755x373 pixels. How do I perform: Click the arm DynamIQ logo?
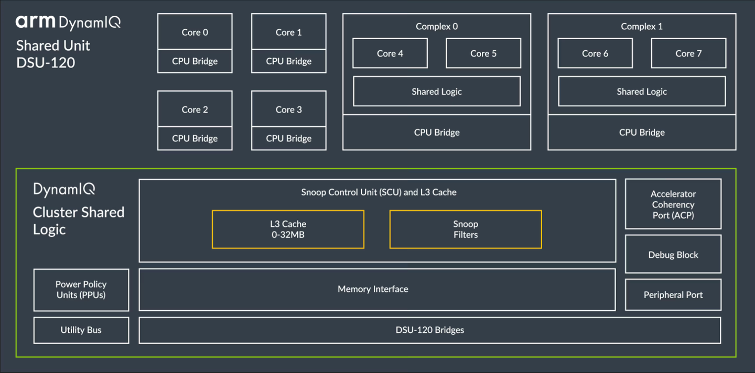(68, 23)
